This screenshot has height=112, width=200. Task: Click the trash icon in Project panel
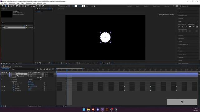[17, 63]
